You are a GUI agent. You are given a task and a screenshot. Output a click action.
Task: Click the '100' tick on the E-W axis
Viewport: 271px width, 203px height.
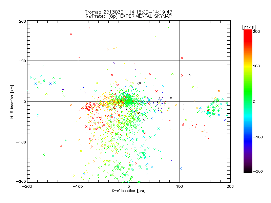180,186
